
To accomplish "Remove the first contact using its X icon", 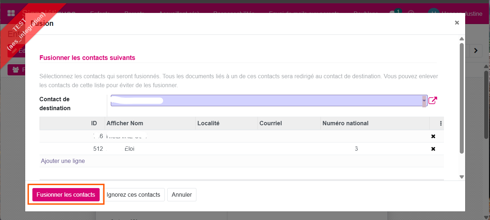I will pyautogui.click(x=433, y=136).
